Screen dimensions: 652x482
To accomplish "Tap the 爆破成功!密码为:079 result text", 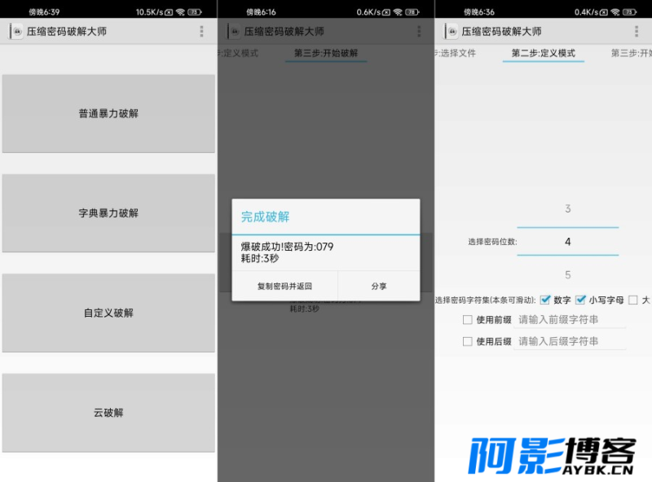I will pyautogui.click(x=288, y=247).
